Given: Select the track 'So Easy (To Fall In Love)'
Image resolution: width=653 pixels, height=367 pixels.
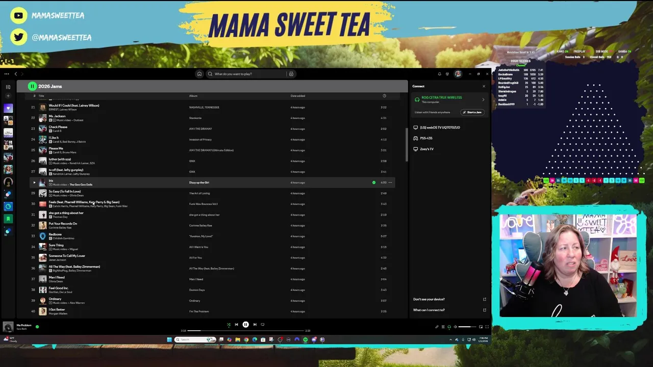Looking at the screenshot, I should point(65,192).
